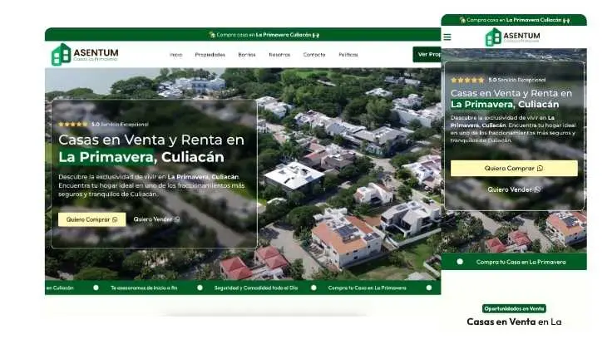612x344 pixels.
Task: Click desktop 'Quiero Vender' link
Action: click(x=156, y=219)
